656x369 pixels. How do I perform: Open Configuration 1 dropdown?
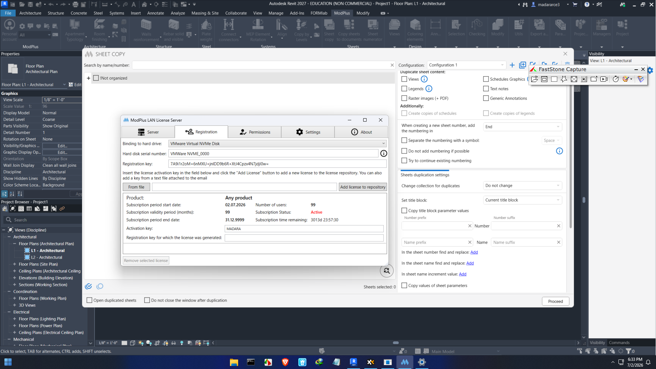(x=466, y=65)
